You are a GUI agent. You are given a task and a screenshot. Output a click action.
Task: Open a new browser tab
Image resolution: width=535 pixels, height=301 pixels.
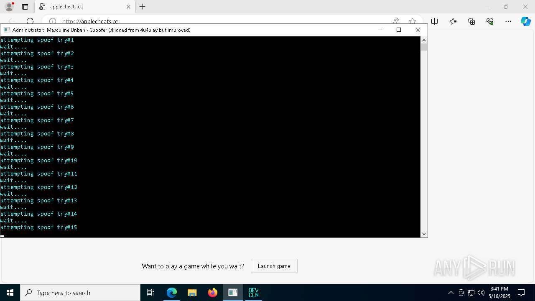click(x=143, y=7)
